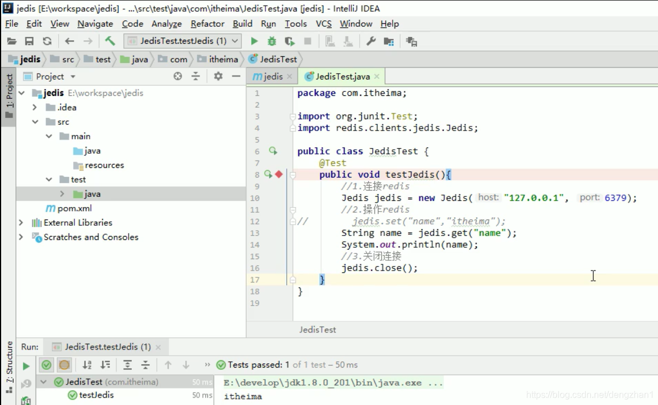
Task: Click the src breadcrumb
Action: tap(63, 59)
